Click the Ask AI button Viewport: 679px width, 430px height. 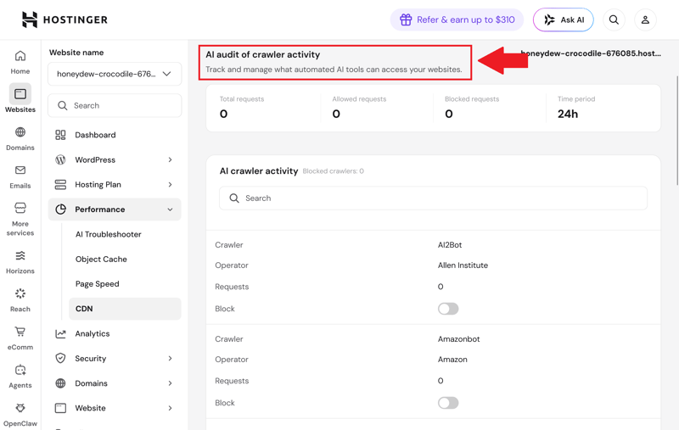tap(564, 20)
